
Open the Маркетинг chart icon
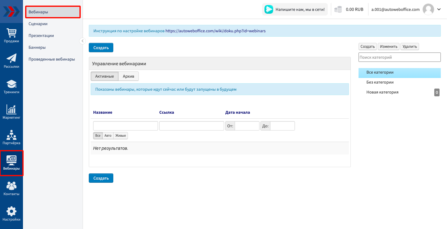click(11, 112)
